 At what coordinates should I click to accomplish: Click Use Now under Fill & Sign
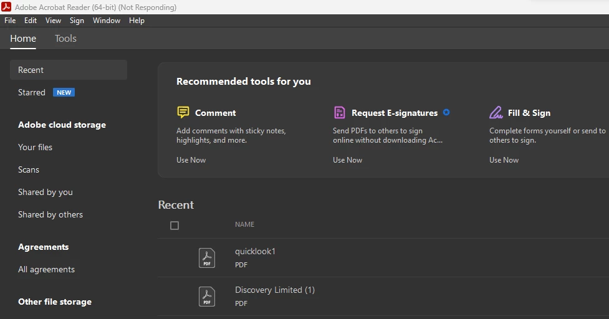tap(504, 160)
